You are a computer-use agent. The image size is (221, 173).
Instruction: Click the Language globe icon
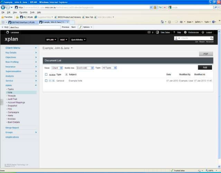[7, 32]
